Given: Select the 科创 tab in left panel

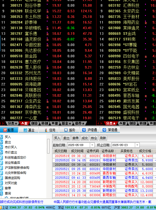Looking at the screenshot, I should click(x=45, y=123).
